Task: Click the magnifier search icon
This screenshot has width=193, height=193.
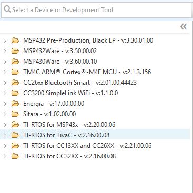Action: coord(7,9)
